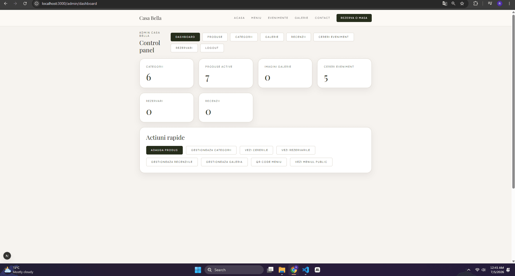Open weather widget Mostly cloudy
This screenshot has width=515, height=276.
19,270
